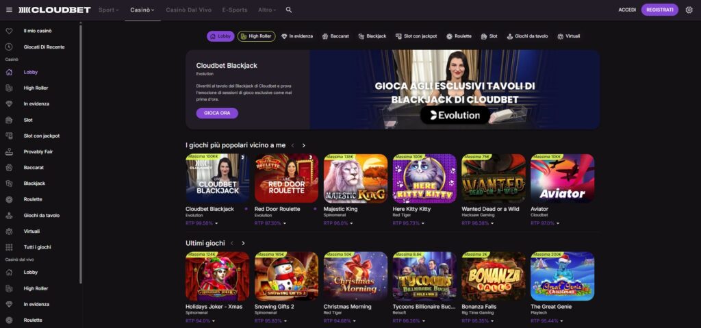Click Provably Fair sidebar icon
Viewport: 701px width, 328px height.
[x=9, y=152]
